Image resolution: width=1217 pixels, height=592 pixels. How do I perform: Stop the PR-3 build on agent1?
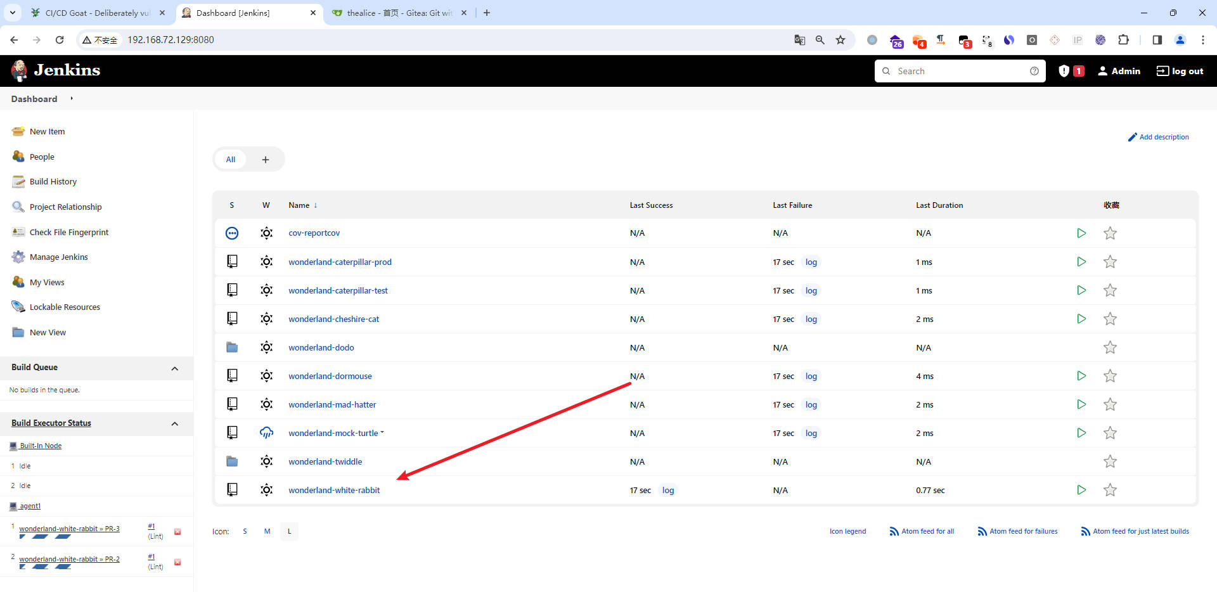pos(177,532)
